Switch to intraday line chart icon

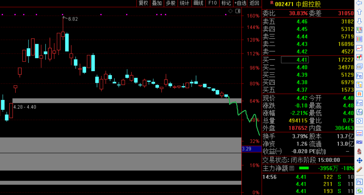359,48
